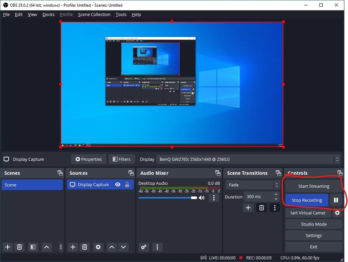348x262 pixels.
Task: Maximize the OBS window
Action: coord(321,5)
